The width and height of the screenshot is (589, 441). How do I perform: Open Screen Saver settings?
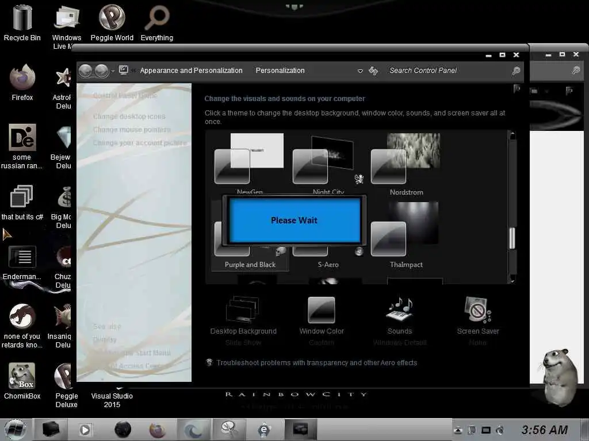(478, 321)
